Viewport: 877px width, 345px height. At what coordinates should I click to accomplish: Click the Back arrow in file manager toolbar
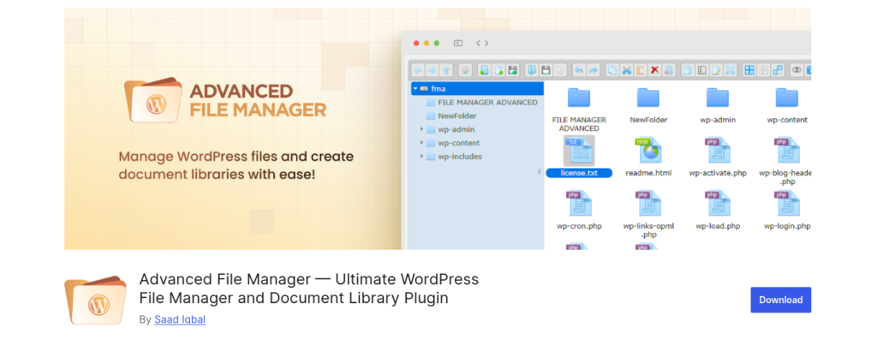coord(418,70)
